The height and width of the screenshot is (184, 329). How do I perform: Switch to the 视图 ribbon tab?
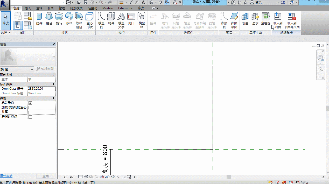click(x=51, y=8)
